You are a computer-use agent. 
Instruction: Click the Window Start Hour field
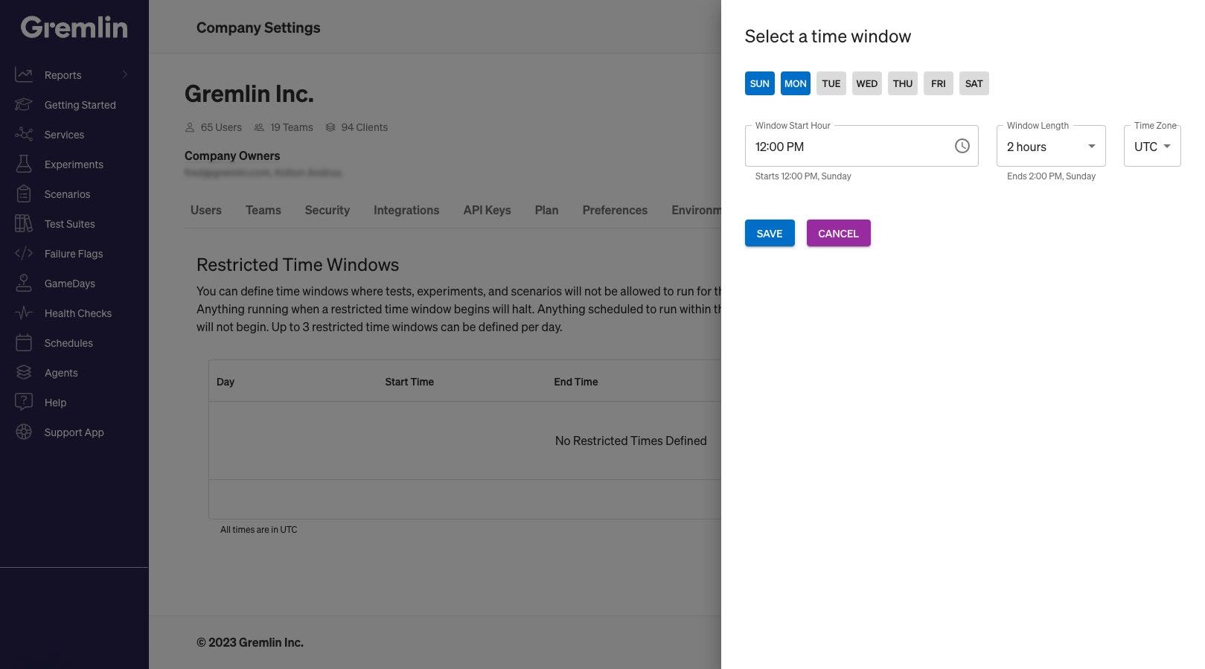[x=861, y=147]
